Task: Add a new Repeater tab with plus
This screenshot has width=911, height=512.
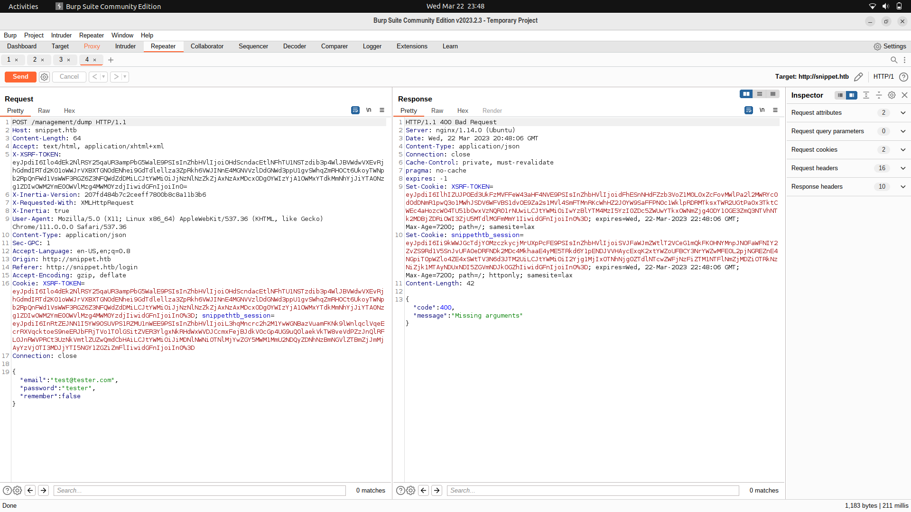Action: tap(111, 60)
